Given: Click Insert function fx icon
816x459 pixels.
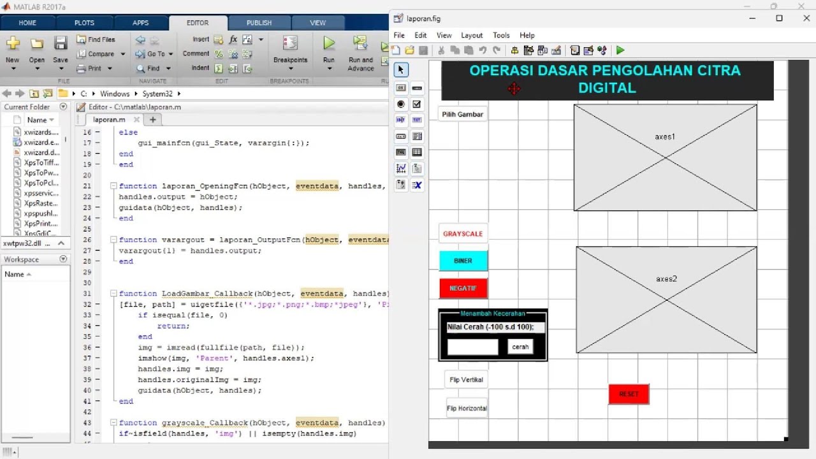Looking at the screenshot, I should click(233, 40).
